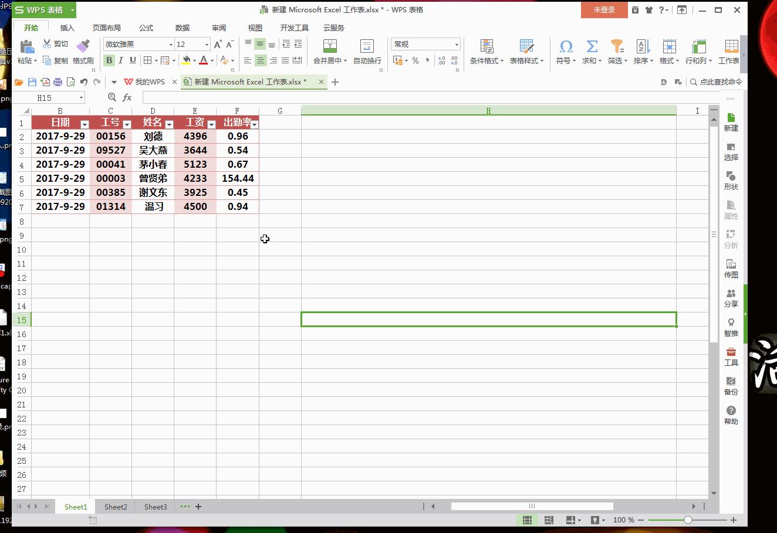
Task: Expand the number format 常规 dropdown
Action: coord(457,45)
